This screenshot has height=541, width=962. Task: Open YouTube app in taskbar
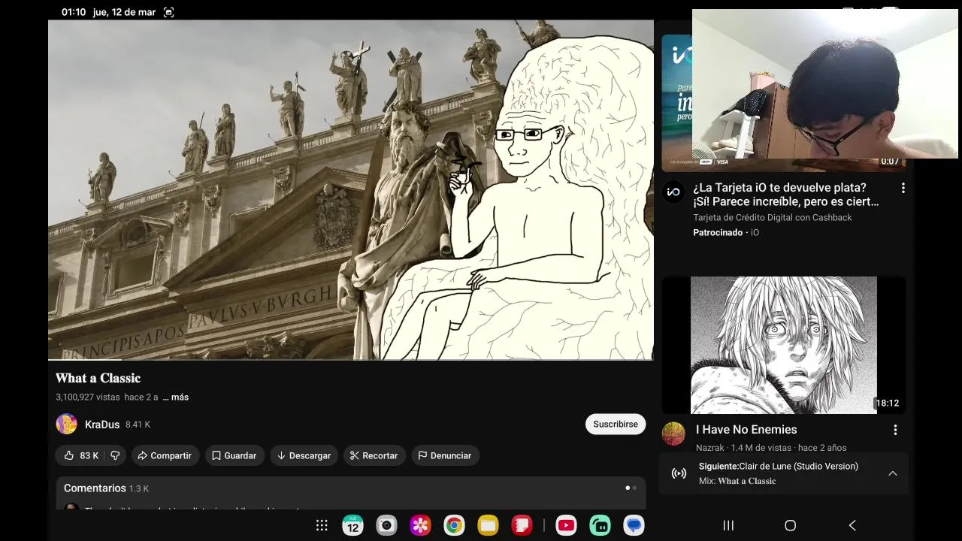(x=566, y=525)
